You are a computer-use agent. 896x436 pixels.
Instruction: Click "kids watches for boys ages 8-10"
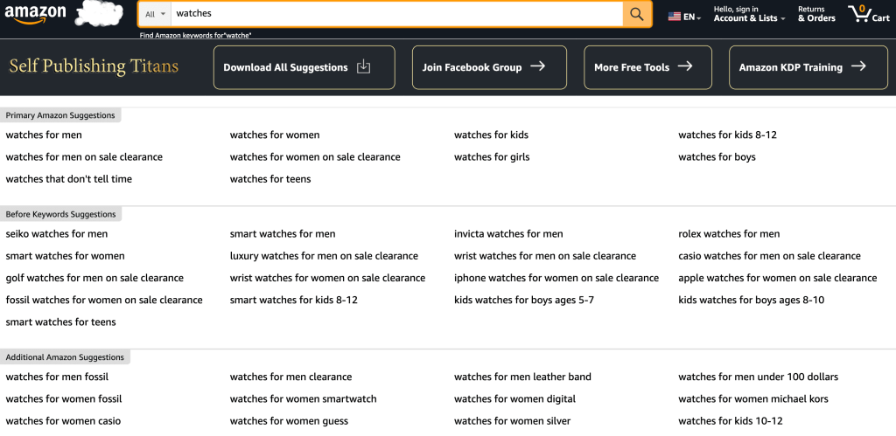[752, 301]
